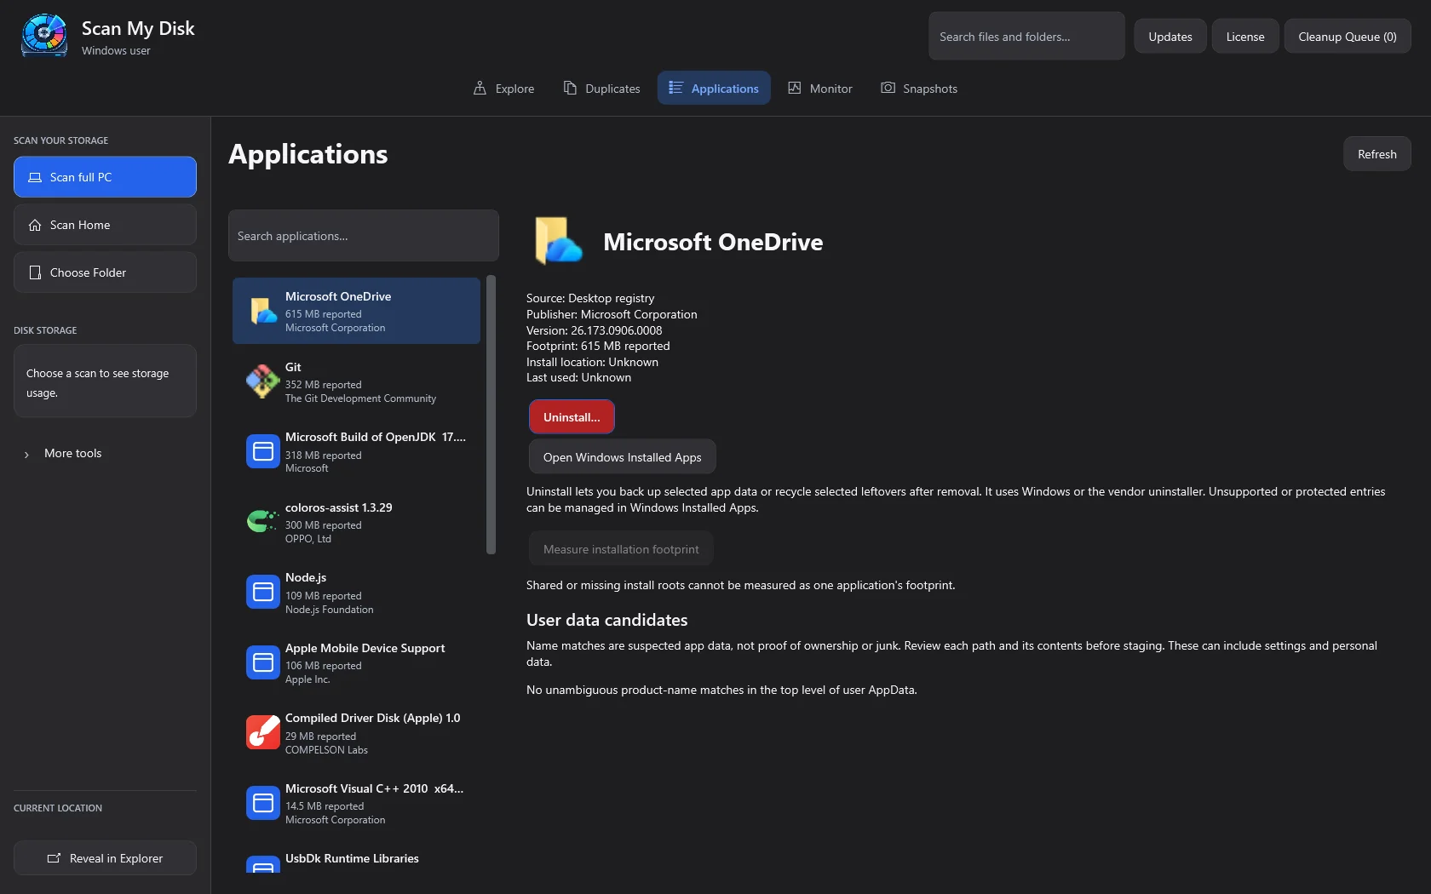Switch to the Applications tab
Screen dimensions: 1431x894
tap(714, 88)
